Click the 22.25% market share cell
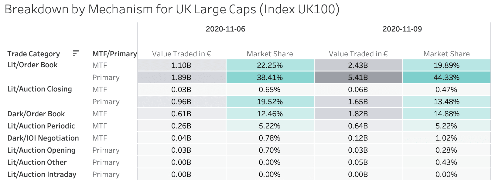 [270, 65]
